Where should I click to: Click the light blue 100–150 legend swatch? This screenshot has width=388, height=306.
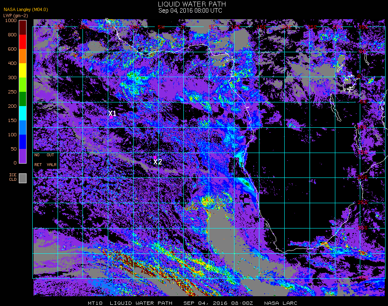(23, 128)
